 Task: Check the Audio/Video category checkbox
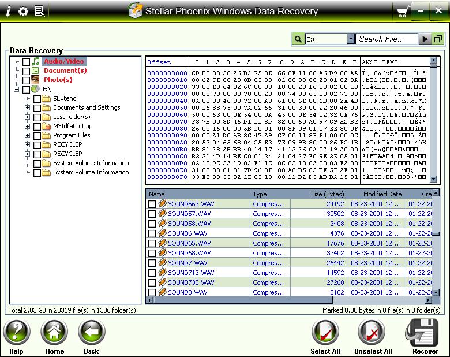tap(26, 62)
